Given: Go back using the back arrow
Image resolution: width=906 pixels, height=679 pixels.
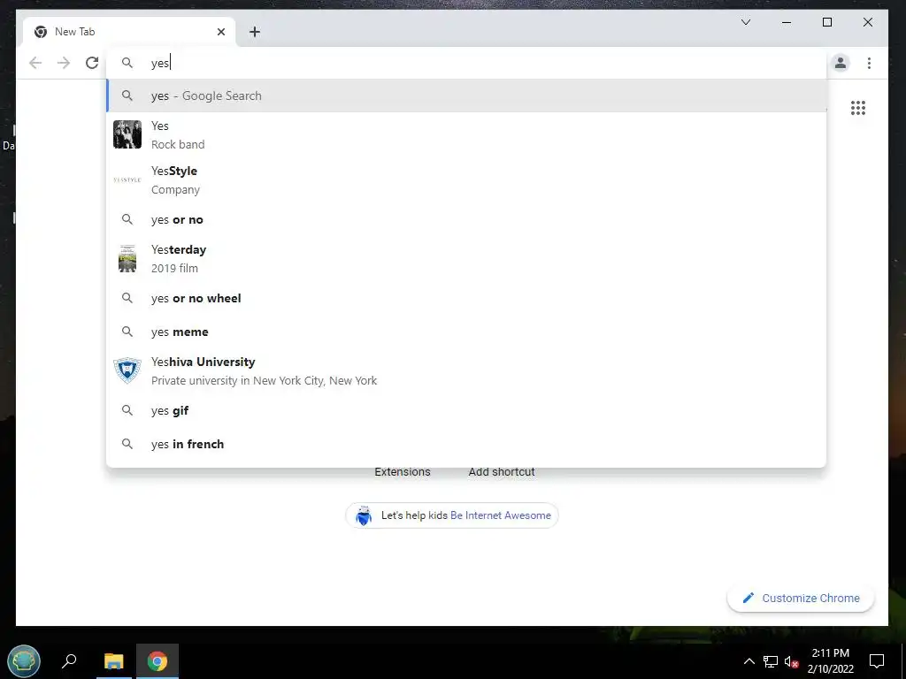Looking at the screenshot, I should (x=35, y=63).
